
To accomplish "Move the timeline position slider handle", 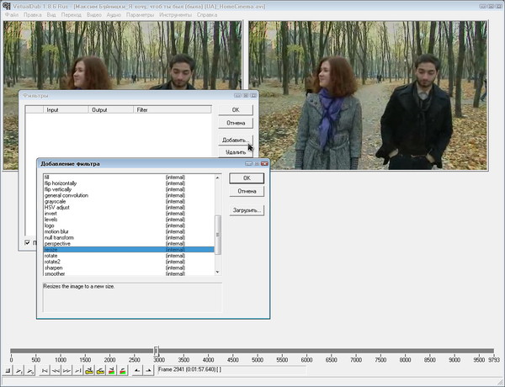I will [x=157, y=351].
